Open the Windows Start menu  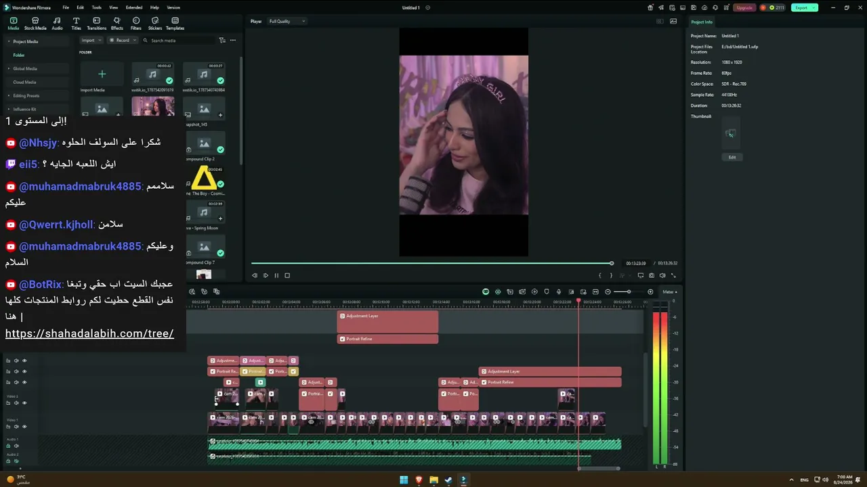(404, 480)
